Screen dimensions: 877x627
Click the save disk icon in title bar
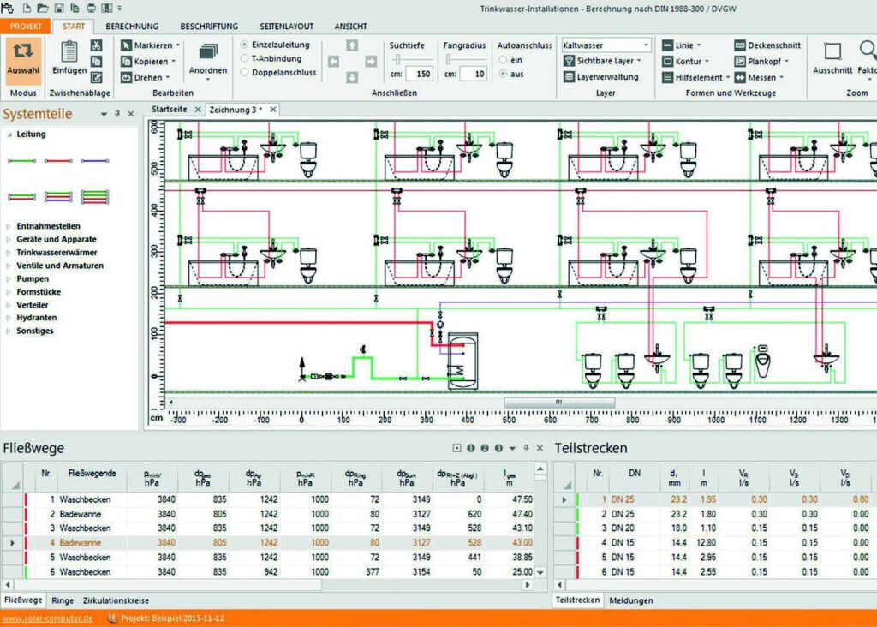59,9
